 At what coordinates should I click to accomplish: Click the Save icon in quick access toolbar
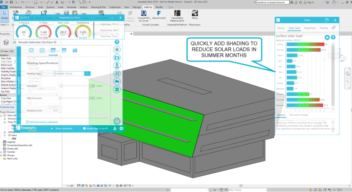[x=11, y=2]
